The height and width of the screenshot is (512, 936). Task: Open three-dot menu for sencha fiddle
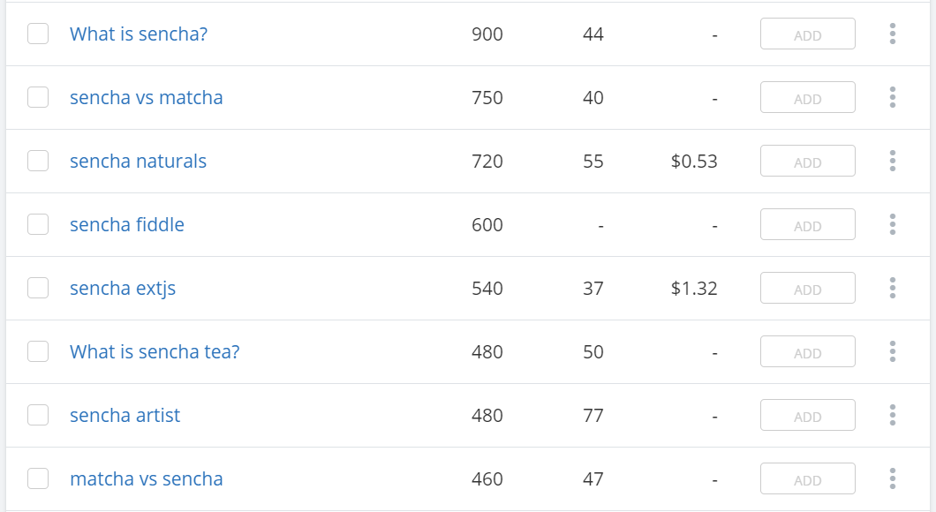point(893,224)
